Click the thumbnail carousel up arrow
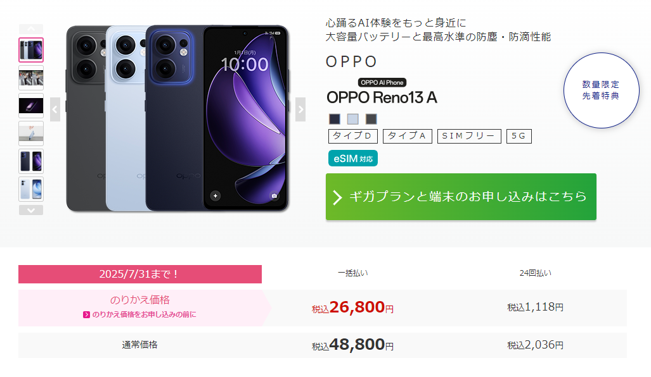This screenshot has width=651, height=377. [x=31, y=29]
